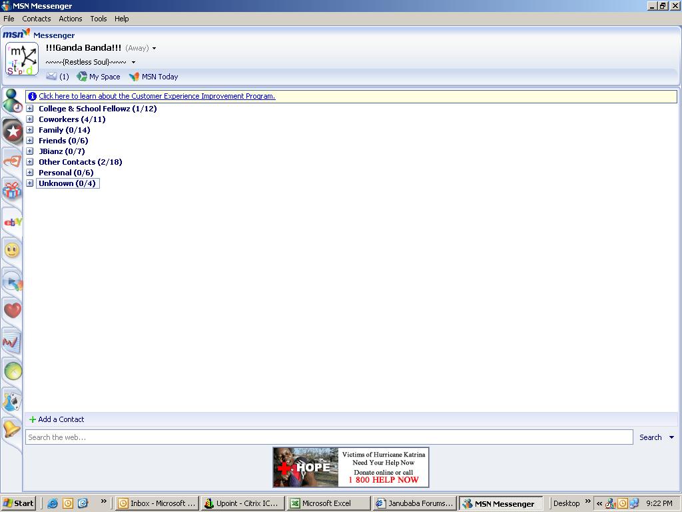Show more Quick Launch items chevron
The width and height of the screenshot is (682, 512).
click(103, 501)
